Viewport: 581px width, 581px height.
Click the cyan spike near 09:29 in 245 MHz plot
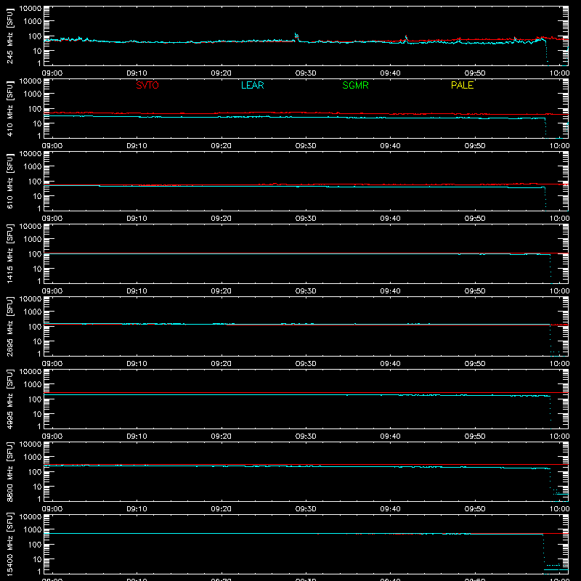(x=296, y=36)
